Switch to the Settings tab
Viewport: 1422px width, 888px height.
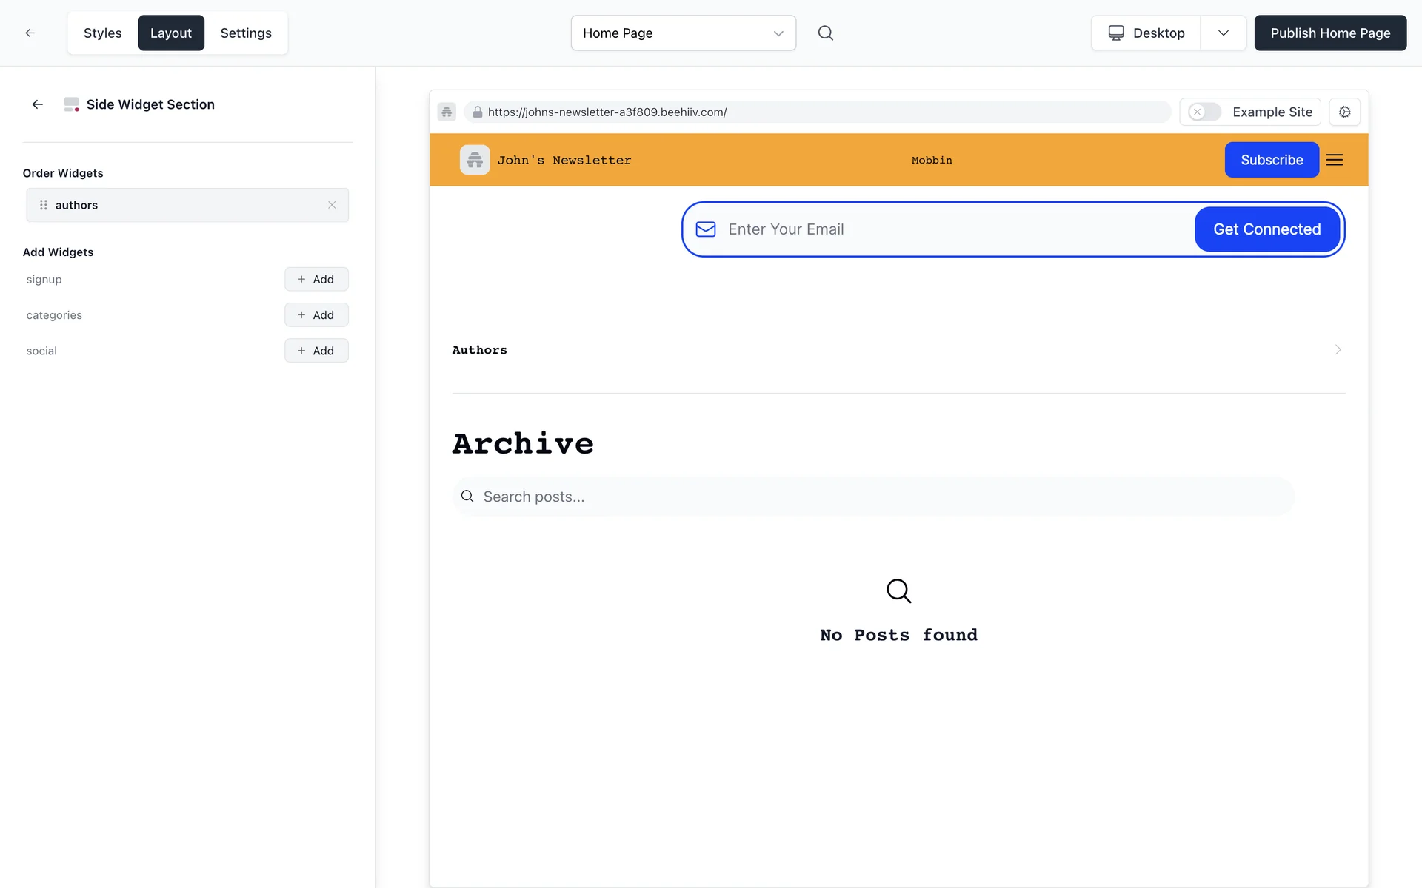(246, 33)
